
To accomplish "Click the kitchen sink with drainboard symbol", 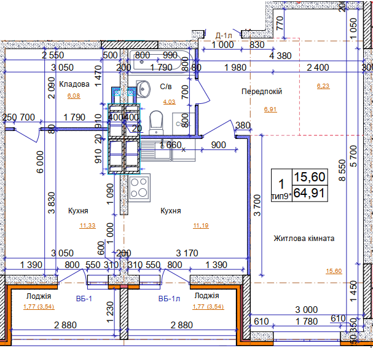I will pos(155,151).
